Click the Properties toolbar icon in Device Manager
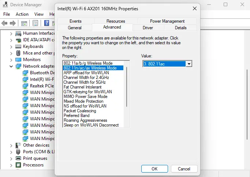 pos(35,23)
